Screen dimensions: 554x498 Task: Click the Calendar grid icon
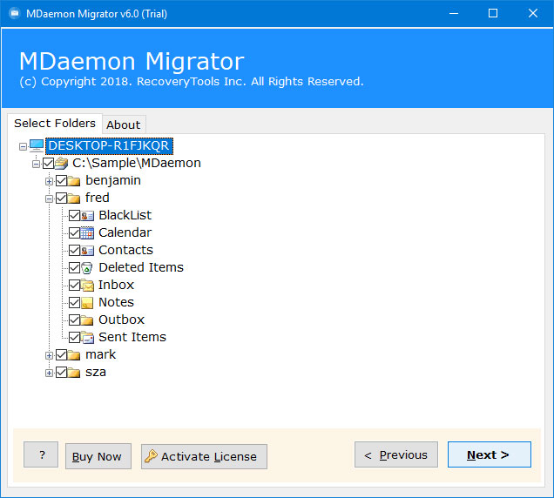tap(87, 233)
